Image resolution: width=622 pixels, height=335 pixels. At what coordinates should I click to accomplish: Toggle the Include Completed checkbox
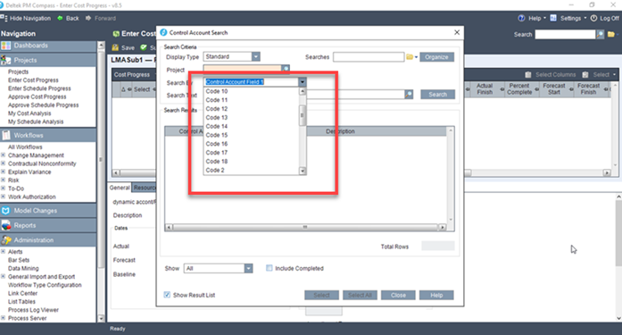[x=270, y=268]
